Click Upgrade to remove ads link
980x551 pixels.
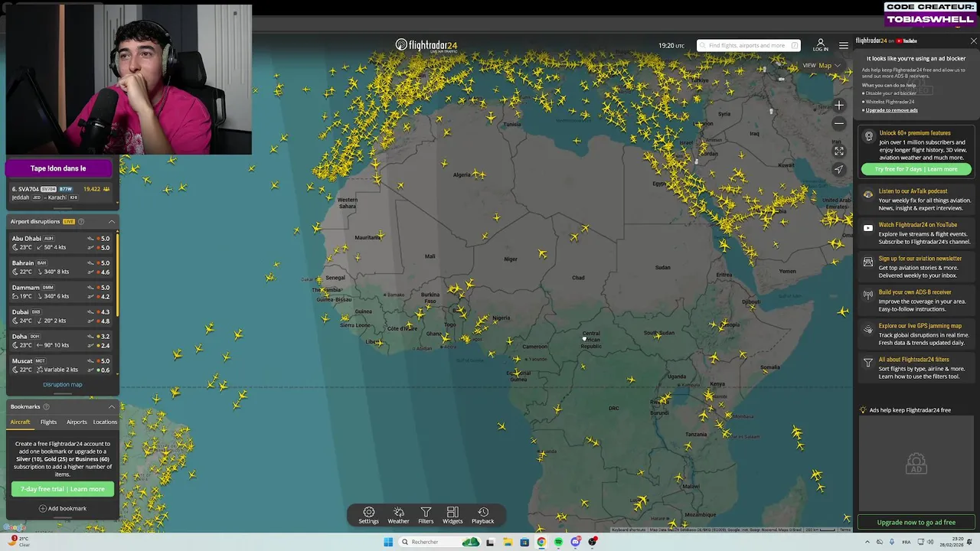[892, 110]
